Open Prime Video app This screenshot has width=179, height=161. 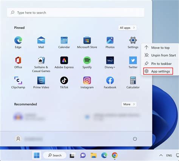click(41, 83)
